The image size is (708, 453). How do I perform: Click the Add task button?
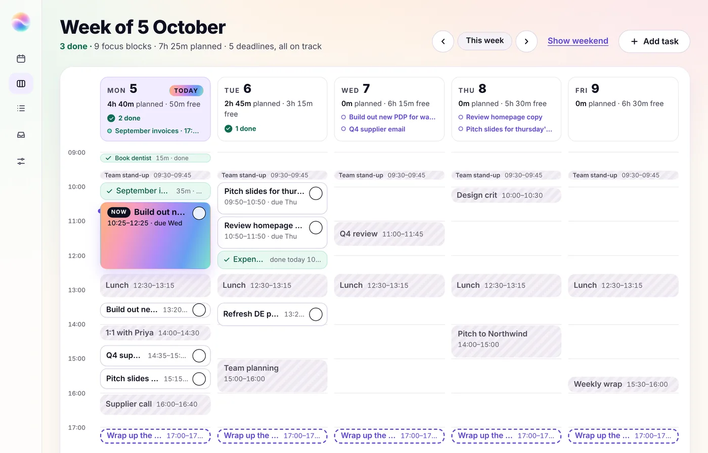pyautogui.click(x=654, y=41)
